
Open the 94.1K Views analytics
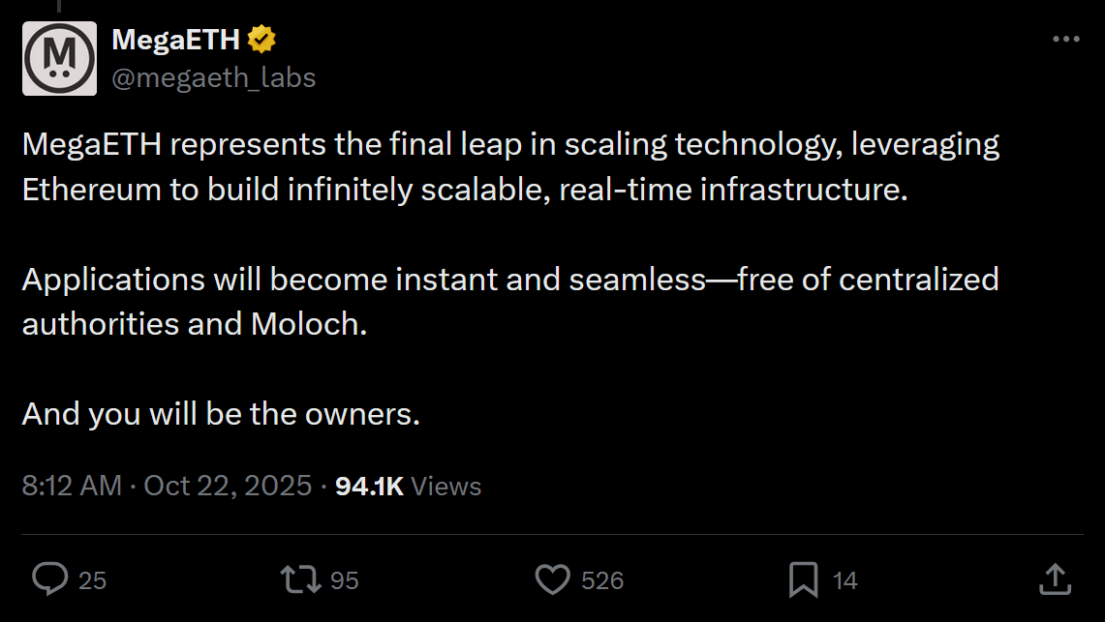tap(408, 485)
